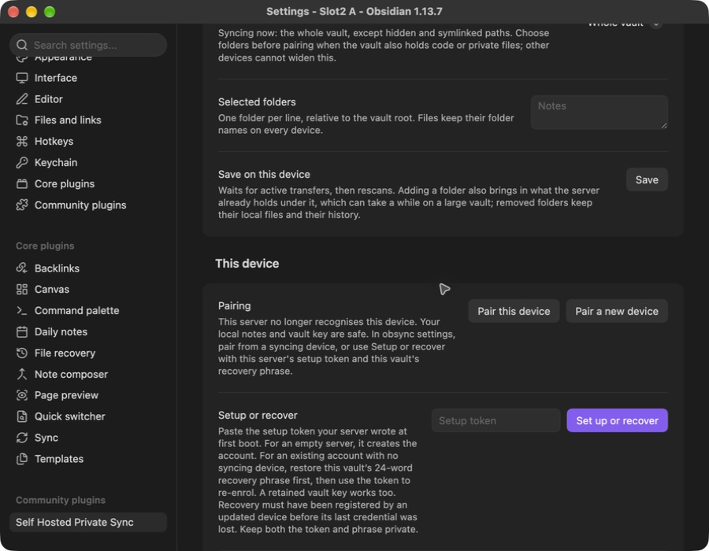Open the Whole vault dropdown at top
This screenshot has height=551, width=709.
click(624, 24)
